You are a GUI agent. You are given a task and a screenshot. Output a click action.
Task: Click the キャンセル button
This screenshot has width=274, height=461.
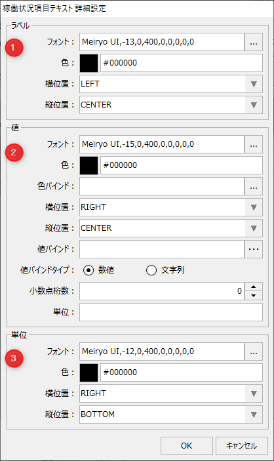click(x=242, y=446)
